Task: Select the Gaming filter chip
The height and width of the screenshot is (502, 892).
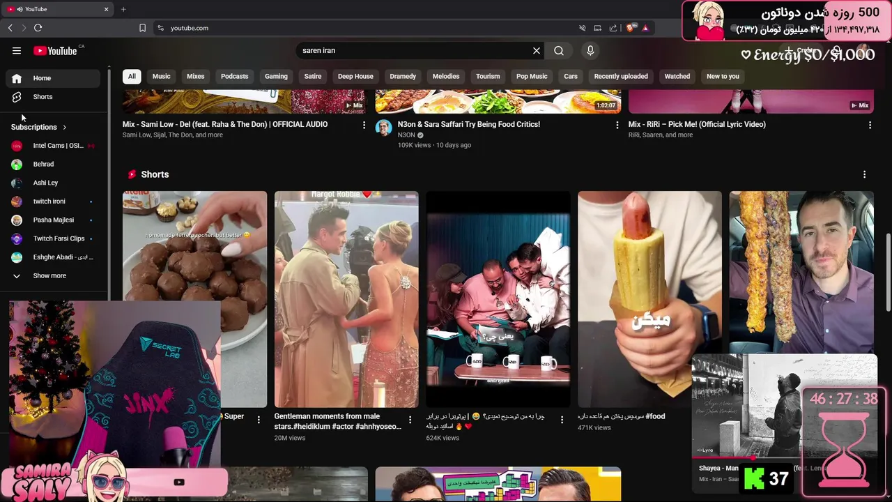Action: click(x=276, y=77)
